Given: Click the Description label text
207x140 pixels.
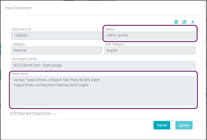Looking at the screenshot, I should (20, 74).
